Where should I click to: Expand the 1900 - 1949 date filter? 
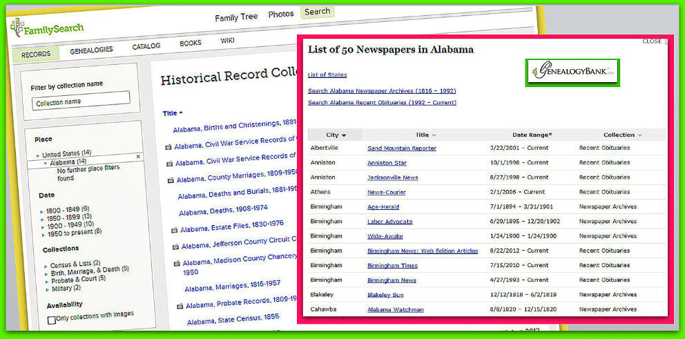(42, 227)
